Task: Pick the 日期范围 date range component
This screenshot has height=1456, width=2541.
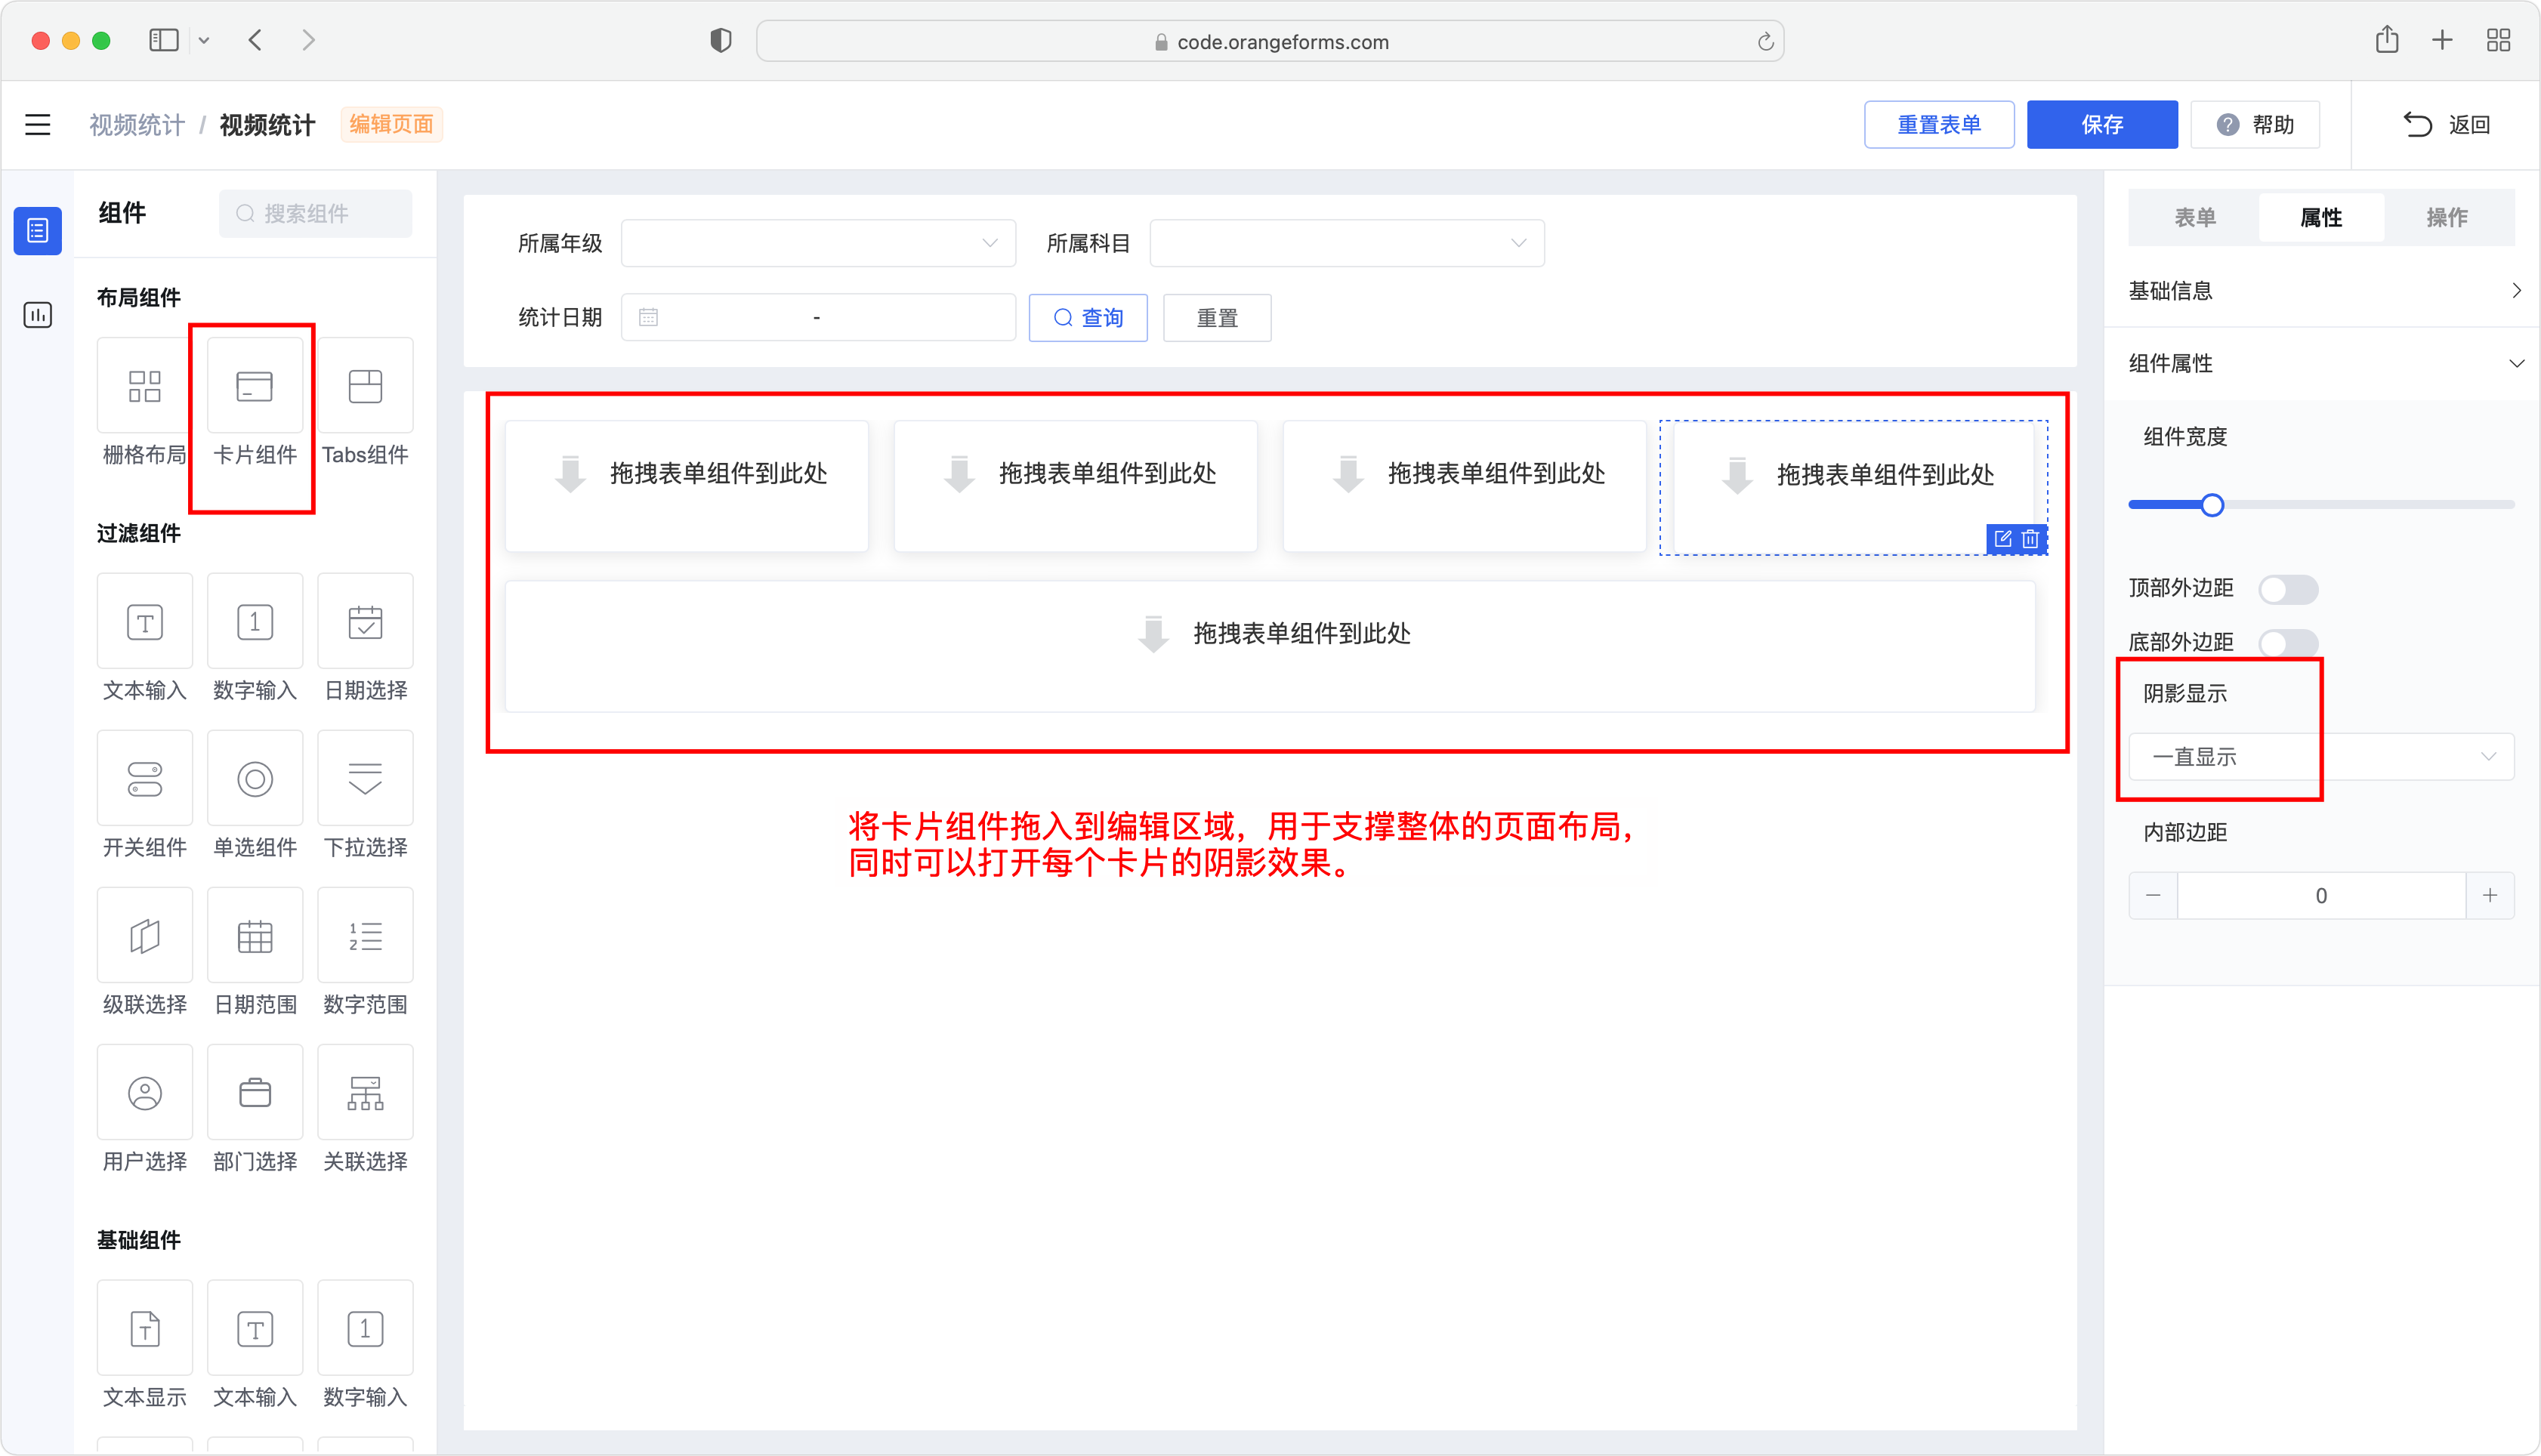Action: 254,935
